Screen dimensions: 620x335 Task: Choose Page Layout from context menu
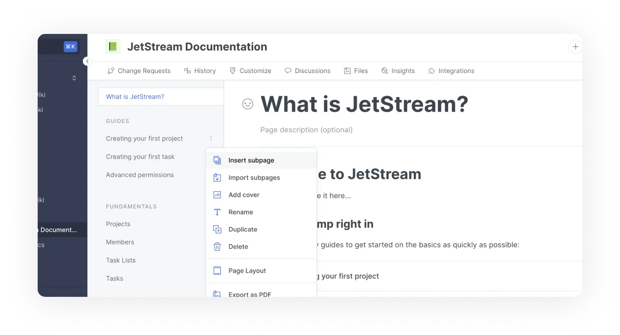[261, 270]
